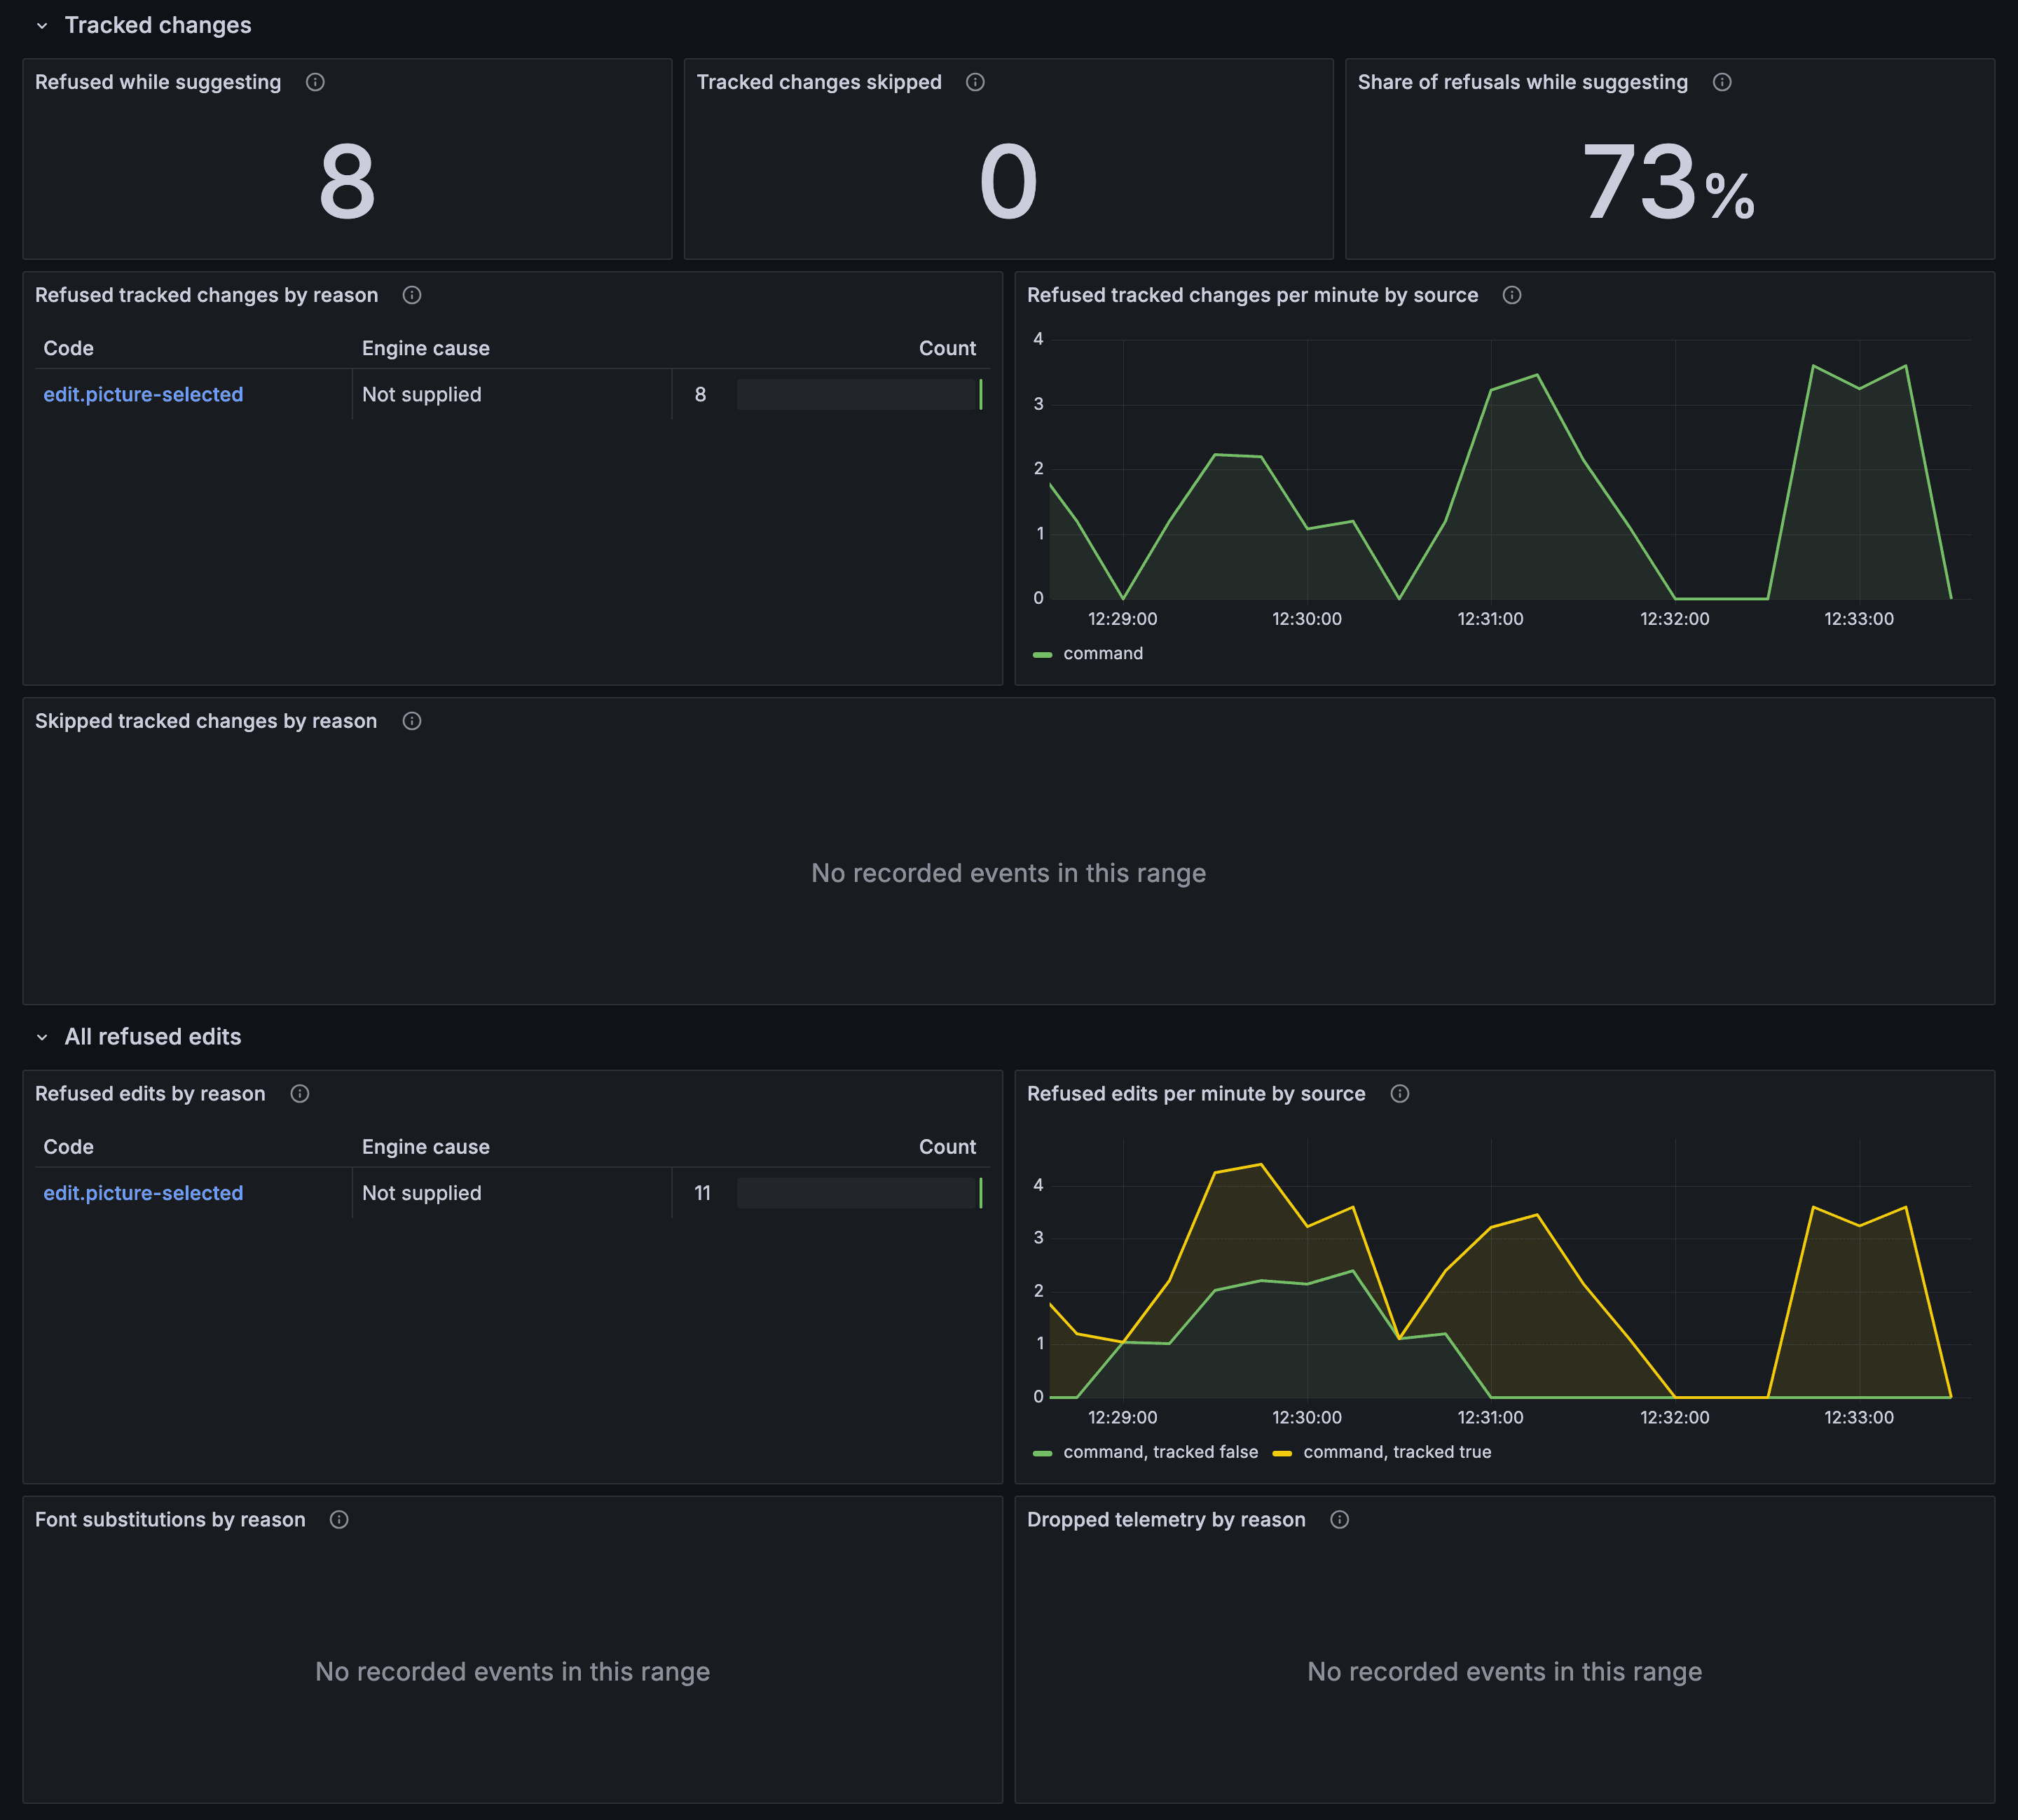Select the 73% stat value

click(x=1668, y=183)
